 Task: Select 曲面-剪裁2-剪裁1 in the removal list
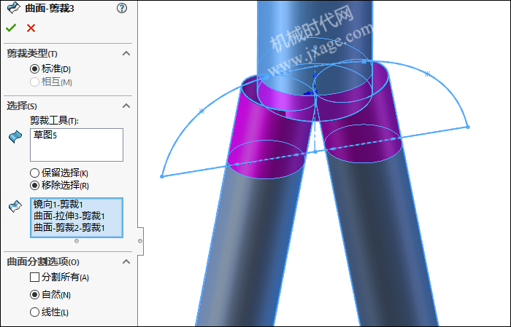pos(69,227)
